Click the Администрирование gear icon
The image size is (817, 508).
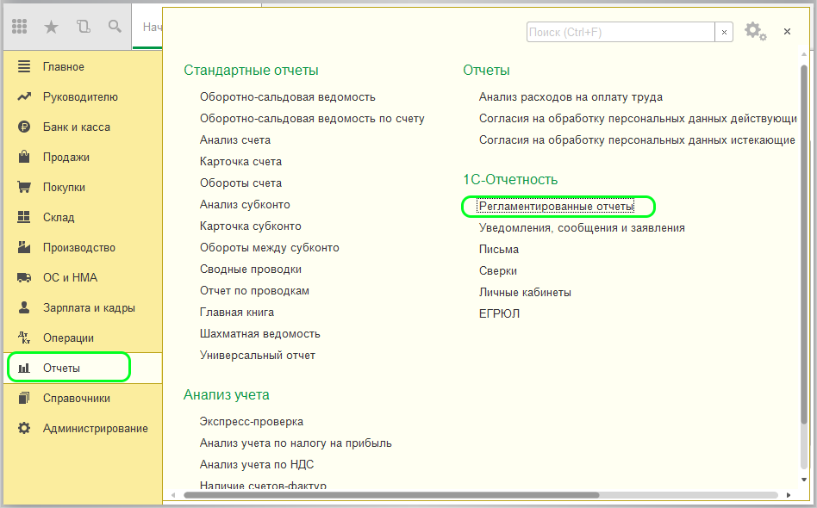24,429
